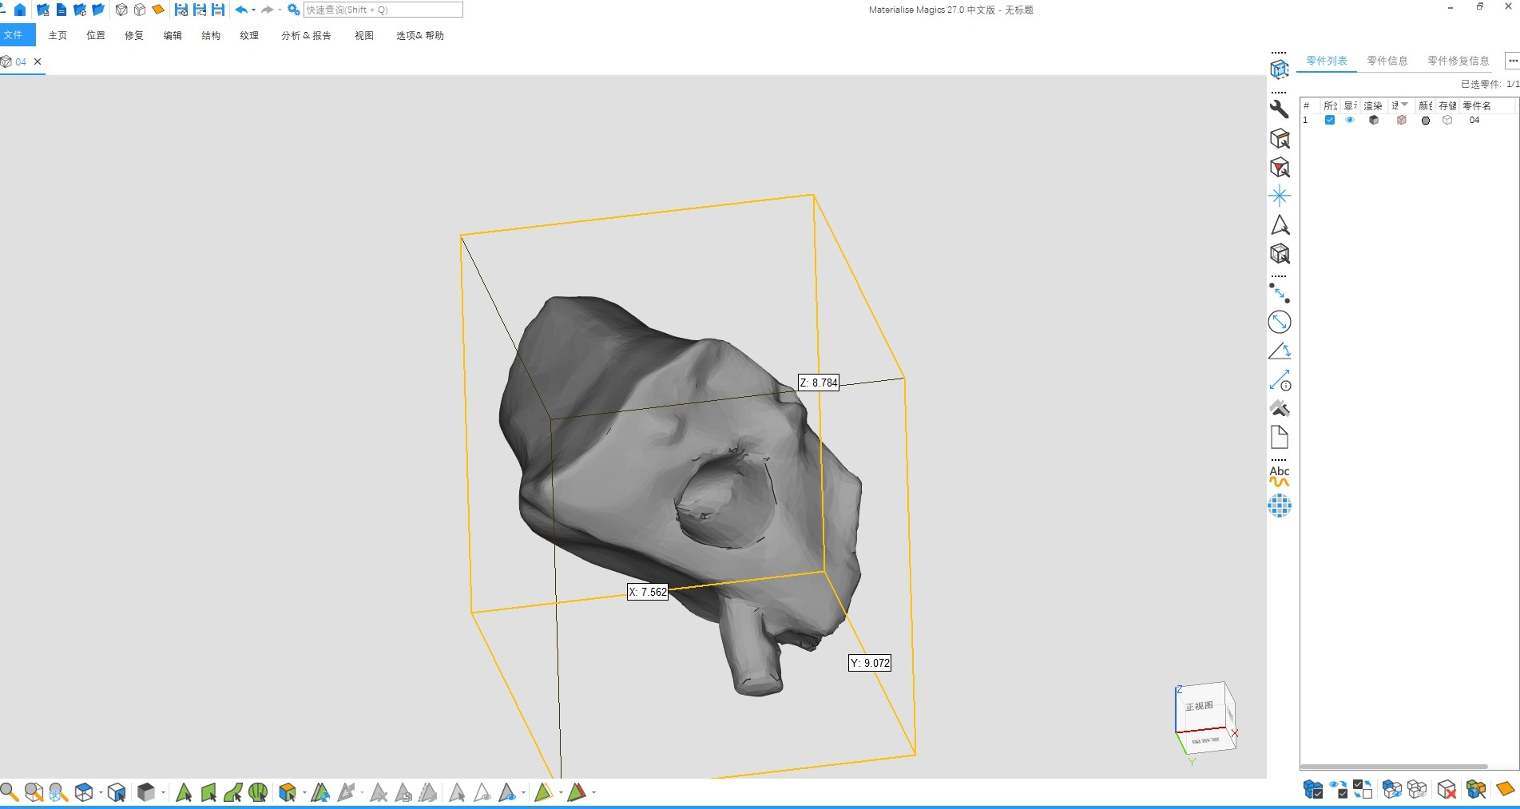Image resolution: width=1520 pixels, height=809 pixels.
Task: Click the cube with red X icon bottom right
Action: point(1447,790)
